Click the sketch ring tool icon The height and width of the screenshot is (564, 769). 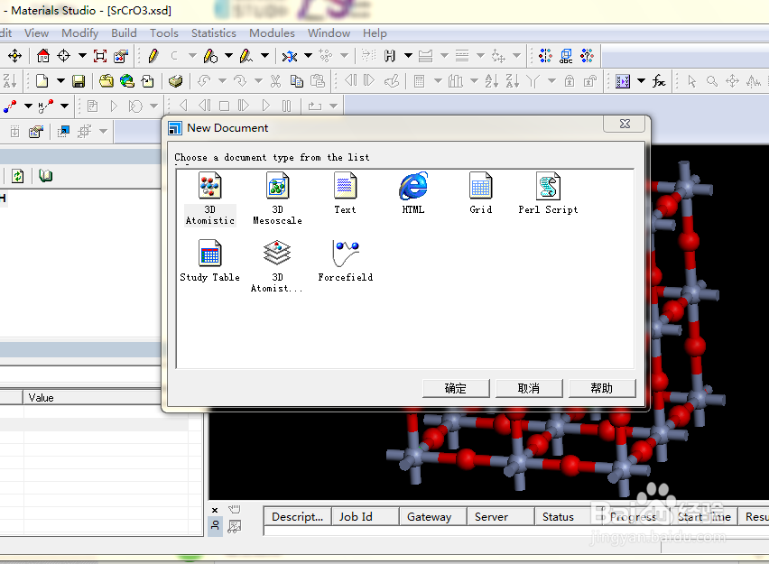pos(210,56)
